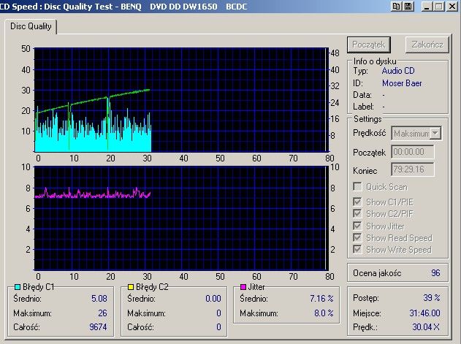Screen dimensions: 461x344
Task: Minimize the CD Speed window
Action: click(x=427, y=7)
